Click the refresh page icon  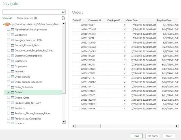pyautogui.click(x=64, y=18)
